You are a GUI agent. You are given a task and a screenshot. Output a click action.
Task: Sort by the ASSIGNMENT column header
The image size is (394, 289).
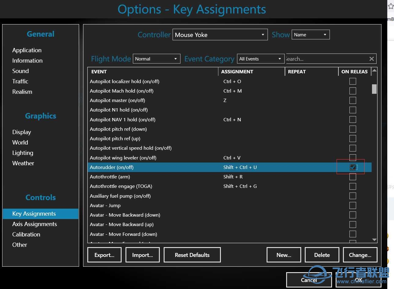point(251,71)
